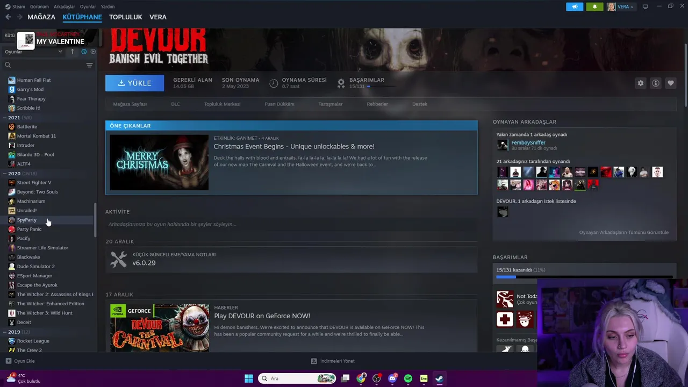Open the Oyunlar menu
Viewport: 688px width, 387px height.
pos(88,6)
